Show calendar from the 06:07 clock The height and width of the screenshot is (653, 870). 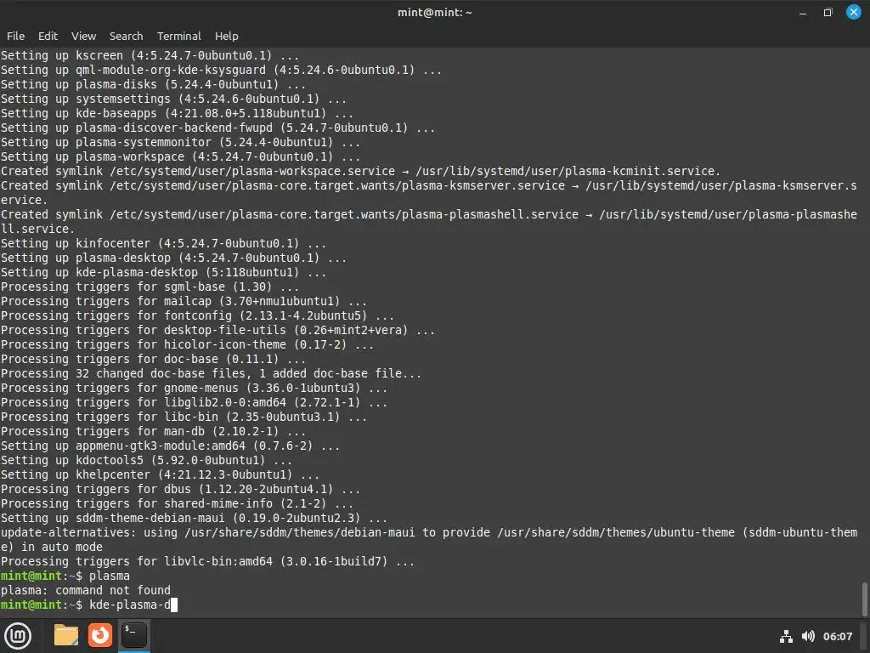coord(837,636)
